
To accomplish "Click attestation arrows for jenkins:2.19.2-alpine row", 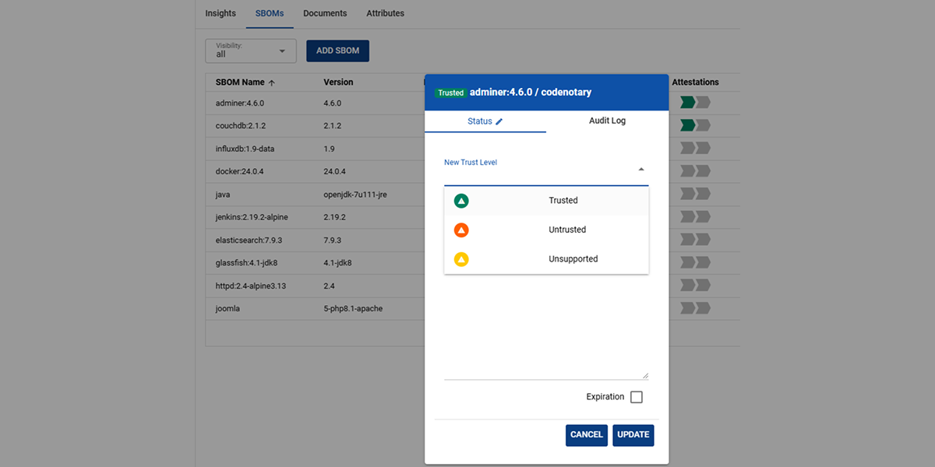I will pyautogui.click(x=695, y=217).
